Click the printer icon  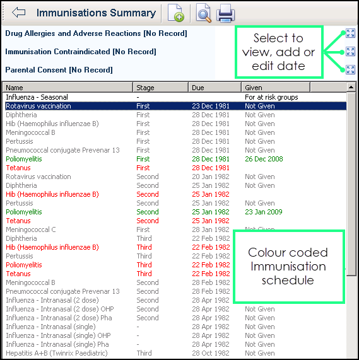[x=225, y=13]
